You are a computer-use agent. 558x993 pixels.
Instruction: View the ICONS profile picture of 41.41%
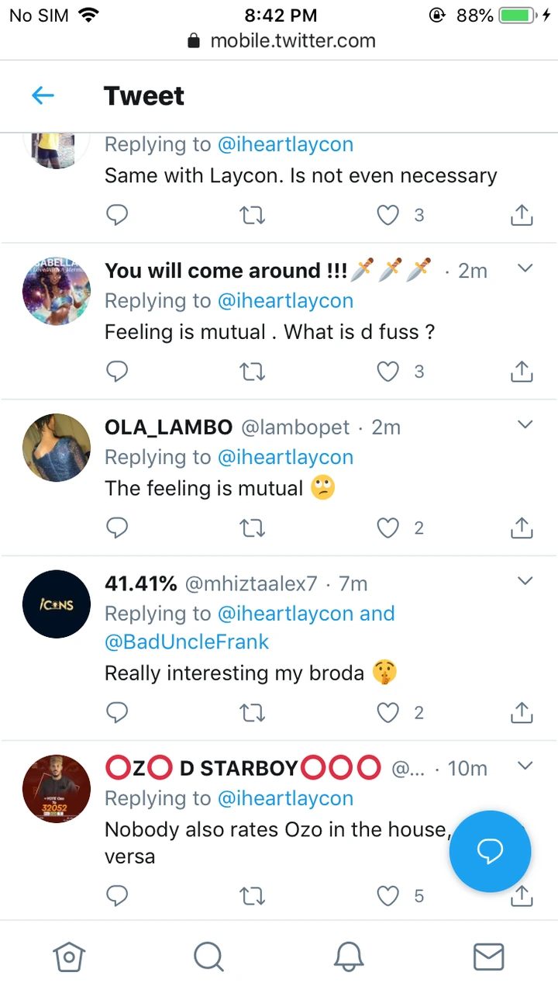coord(57,604)
